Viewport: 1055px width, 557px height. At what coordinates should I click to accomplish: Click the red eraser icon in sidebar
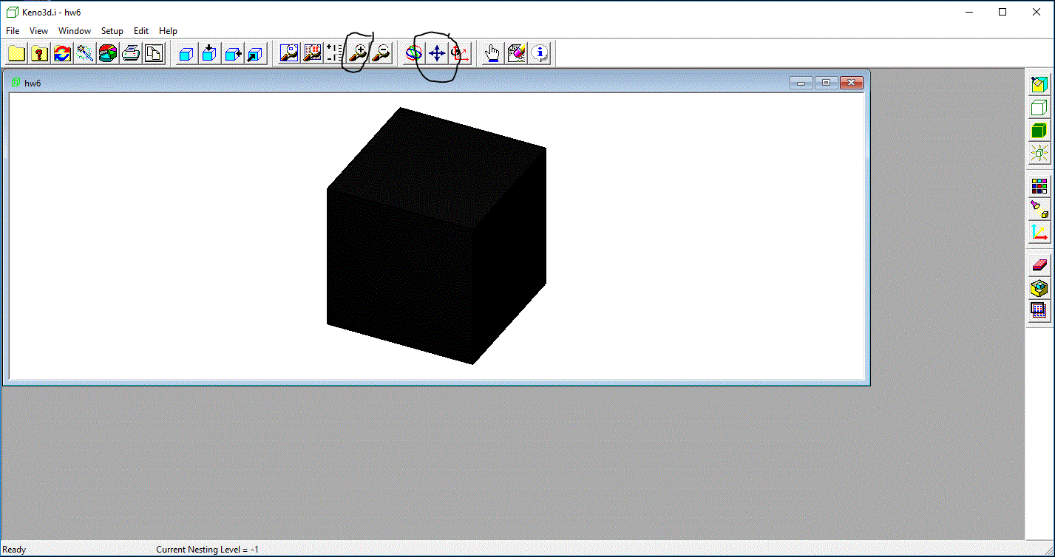pyautogui.click(x=1039, y=264)
